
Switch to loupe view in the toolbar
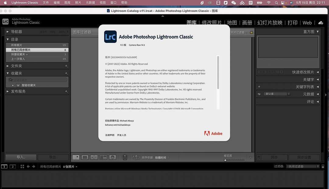click(85, 157)
